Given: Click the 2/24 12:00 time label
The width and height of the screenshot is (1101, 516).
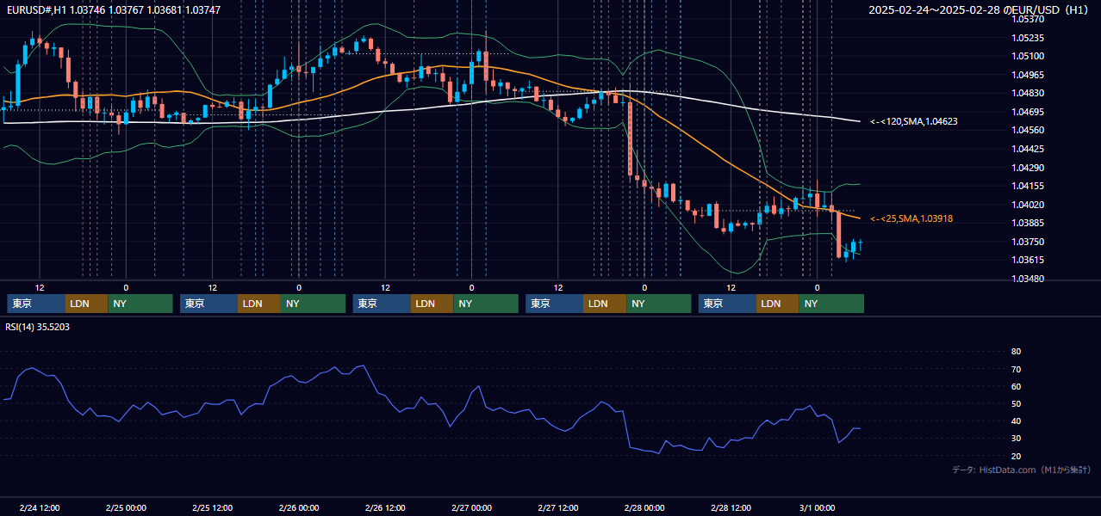Looking at the screenshot, I should click(x=40, y=508).
